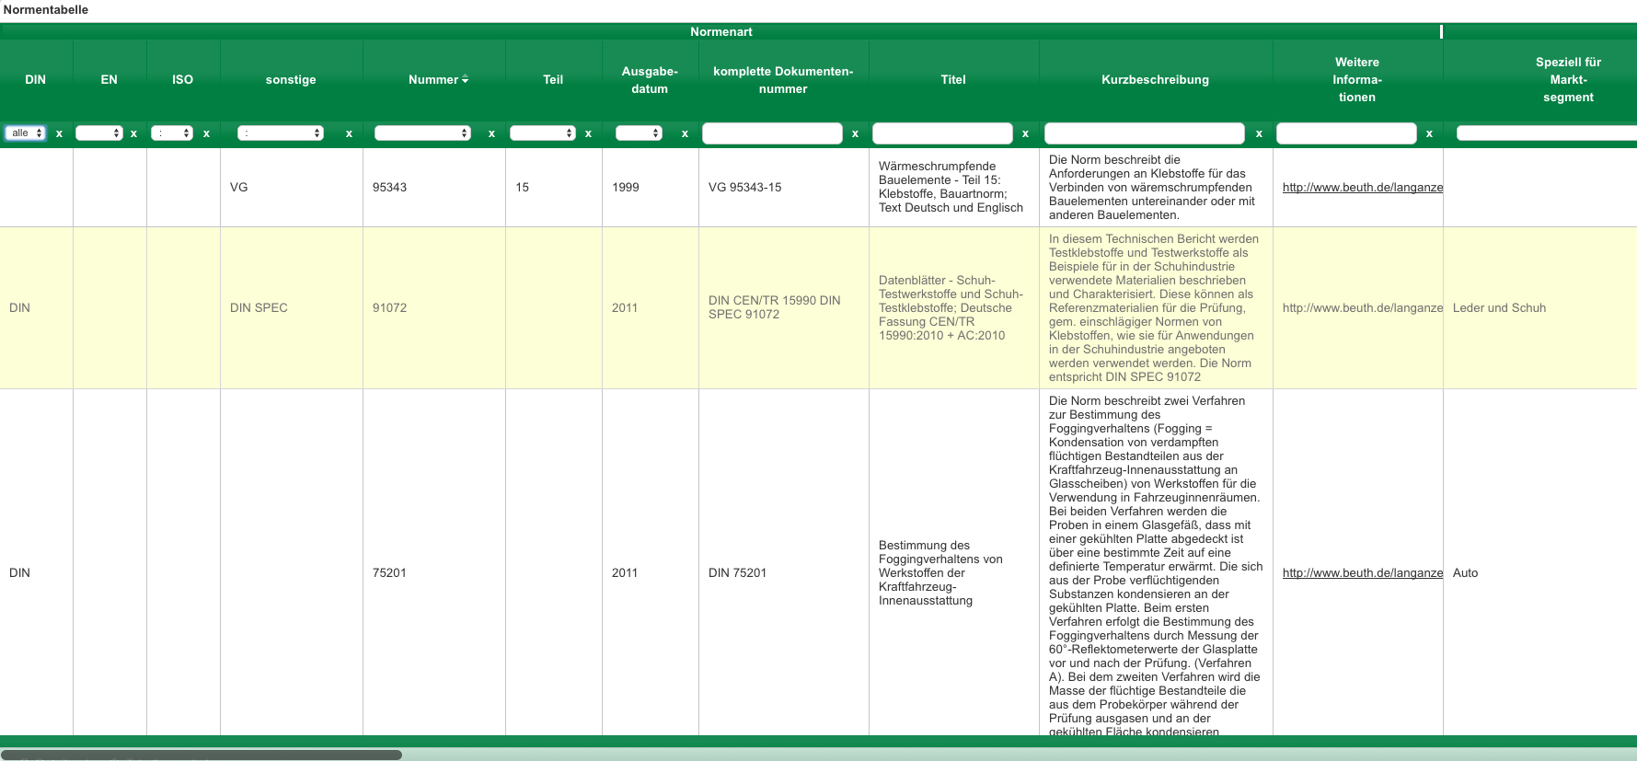
Task: Clear the sonstige filter with its x
Action: click(349, 133)
